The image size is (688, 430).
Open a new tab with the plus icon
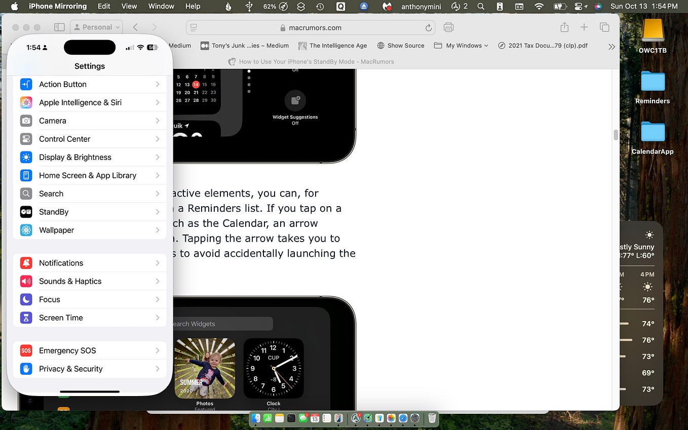(584, 27)
